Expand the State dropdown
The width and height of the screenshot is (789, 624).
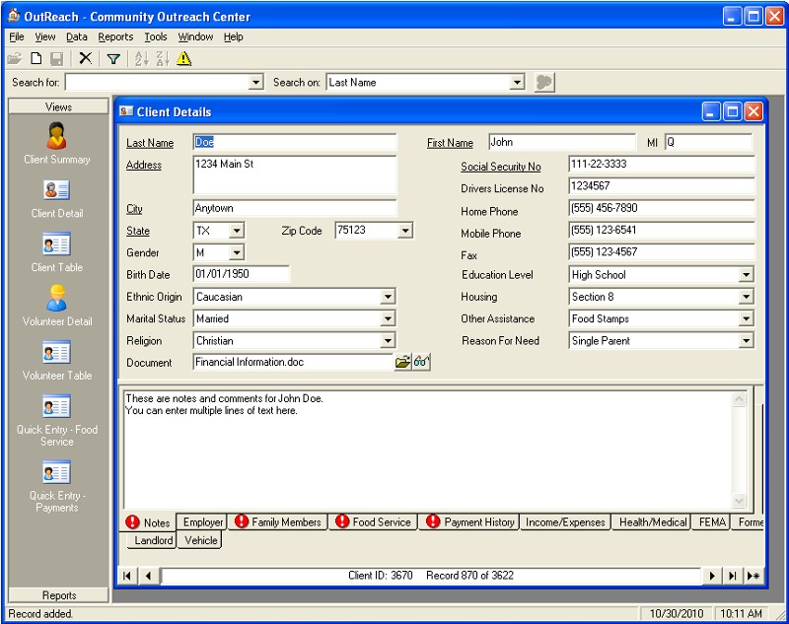236,231
